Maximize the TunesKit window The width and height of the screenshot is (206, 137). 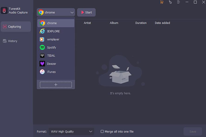coord(195,2)
